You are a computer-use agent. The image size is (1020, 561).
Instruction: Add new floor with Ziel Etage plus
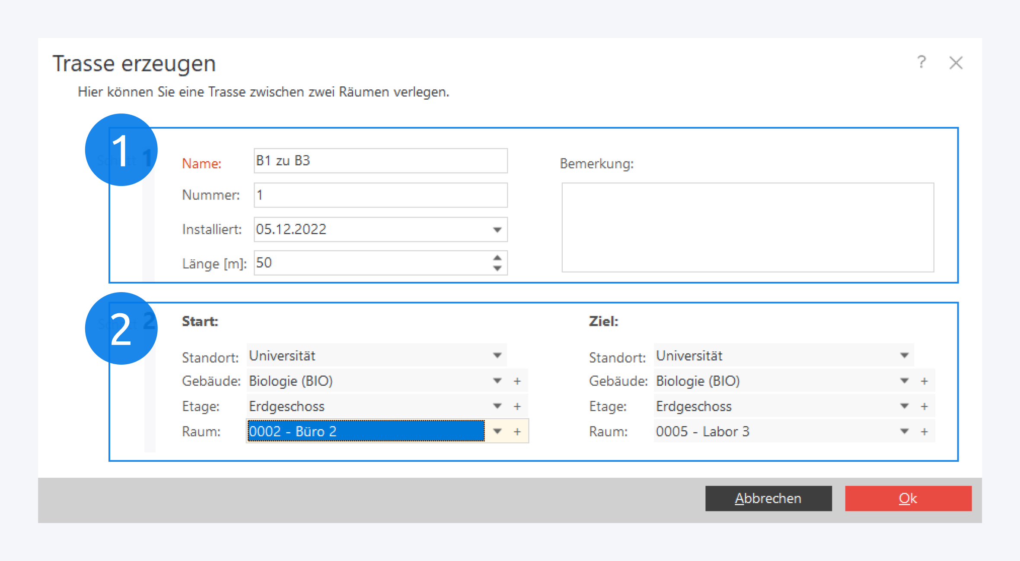point(924,406)
